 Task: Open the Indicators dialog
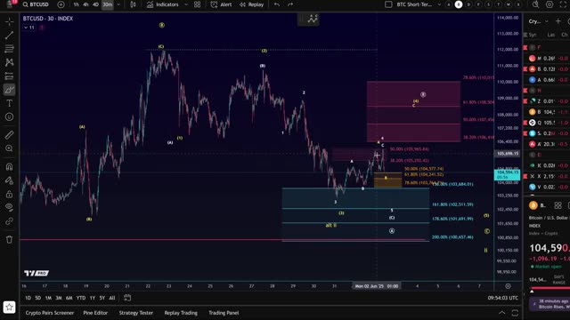coord(162,4)
